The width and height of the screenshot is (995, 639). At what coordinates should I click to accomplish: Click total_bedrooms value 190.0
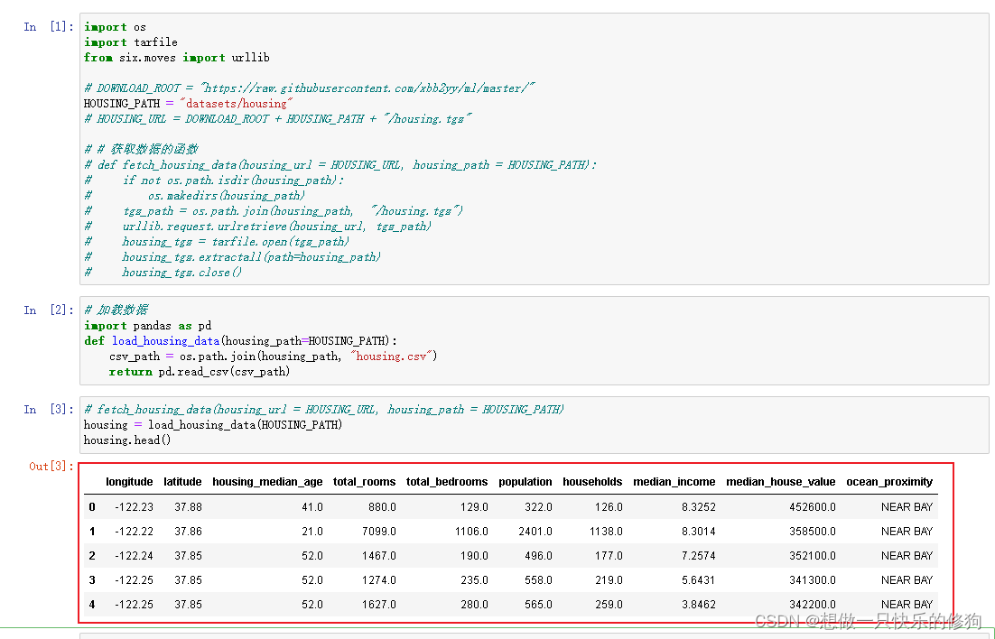click(475, 556)
